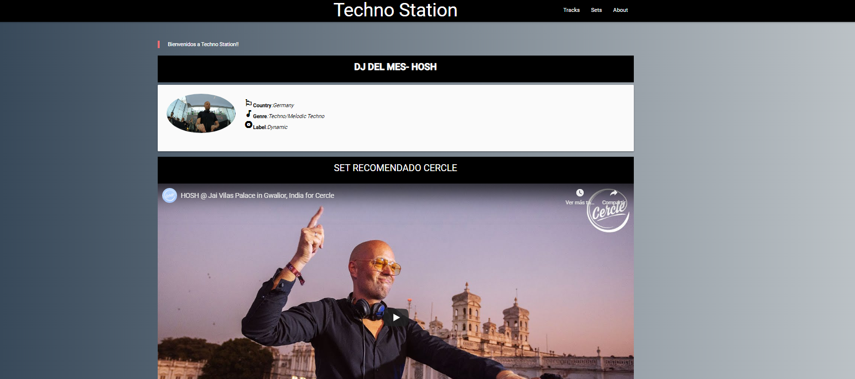
Task: Select the Techno/Melodic Techno genre text
Action: (x=297, y=116)
